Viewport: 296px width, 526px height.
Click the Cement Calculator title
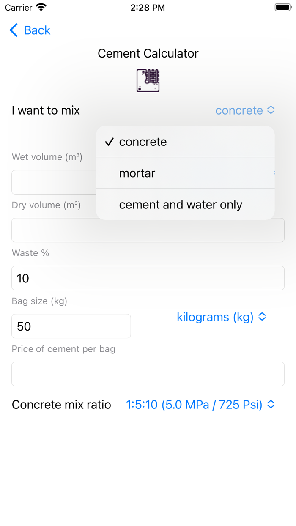(x=147, y=53)
